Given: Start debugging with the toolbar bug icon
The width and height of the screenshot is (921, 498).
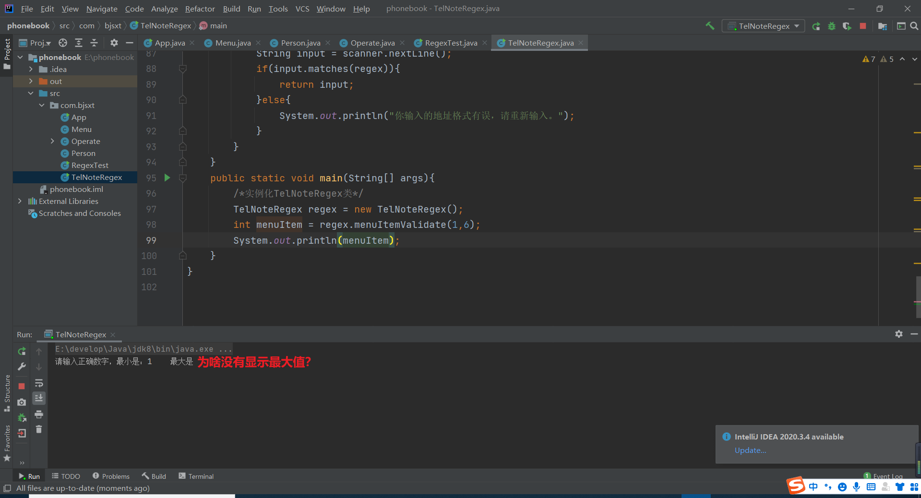Looking at the screenshot, I should pyautogui.click(x=832, y=26).
